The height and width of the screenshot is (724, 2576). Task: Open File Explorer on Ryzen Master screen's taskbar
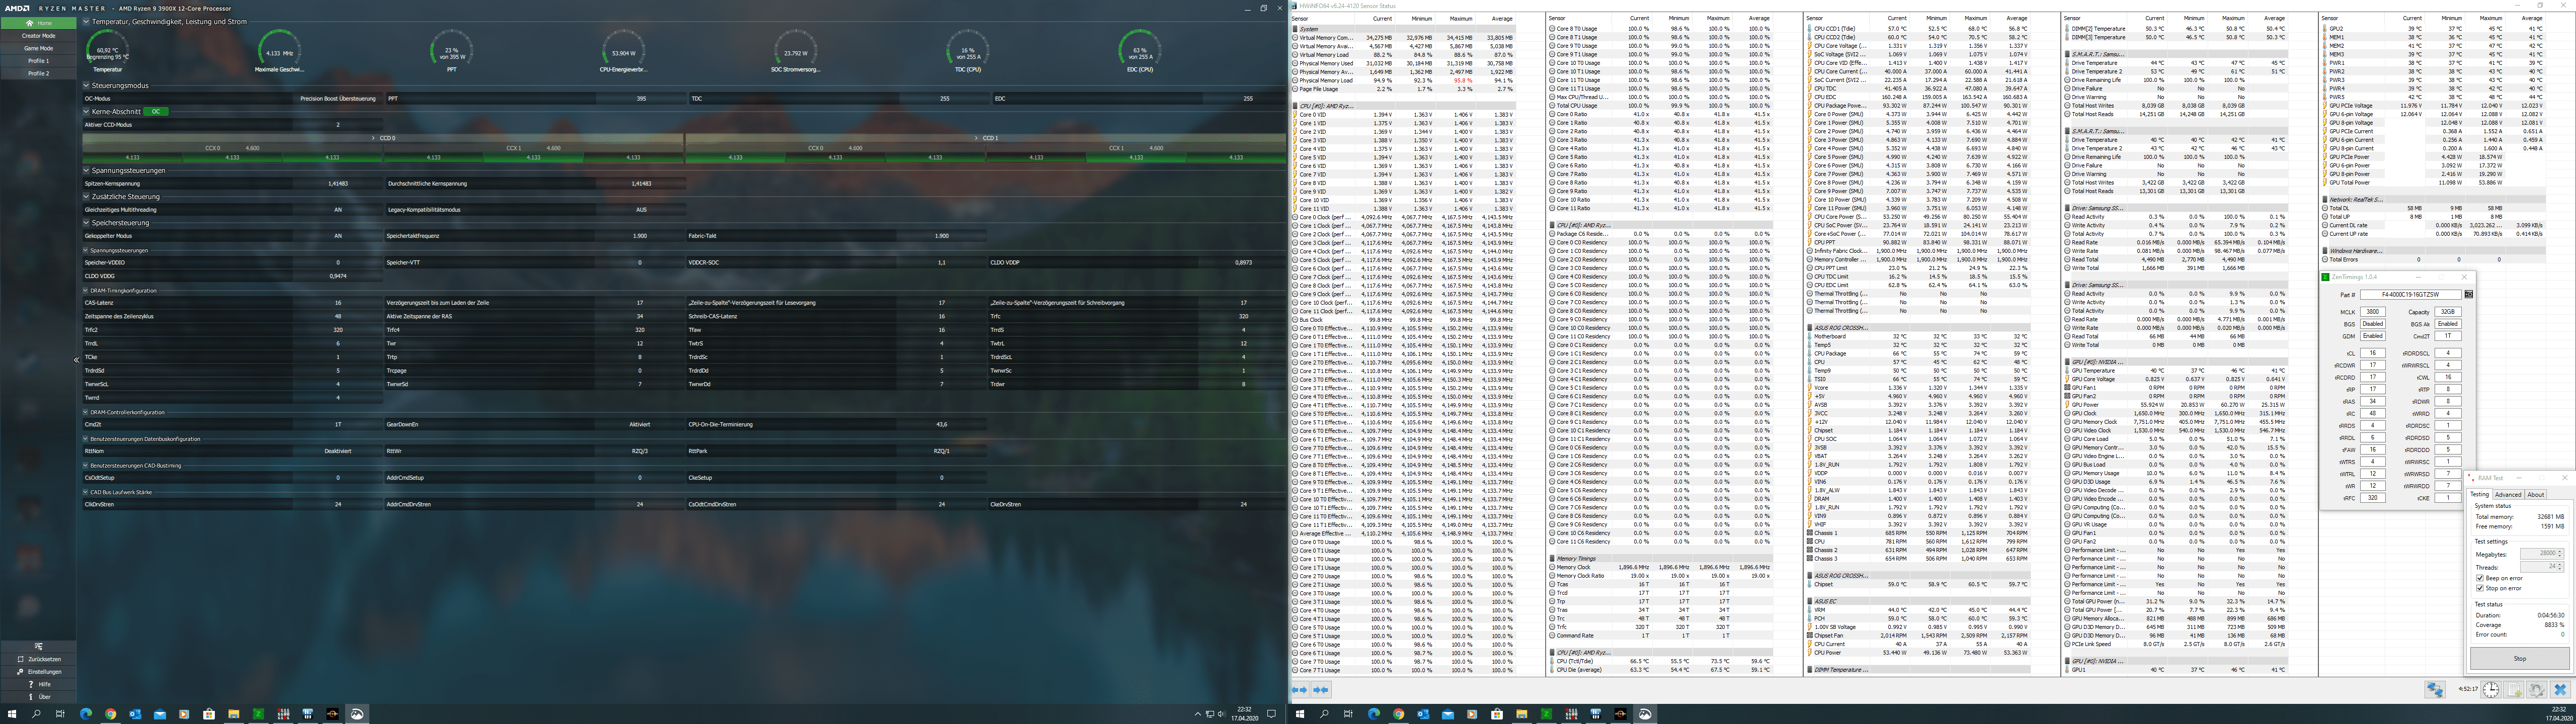(x=234, y=714)
